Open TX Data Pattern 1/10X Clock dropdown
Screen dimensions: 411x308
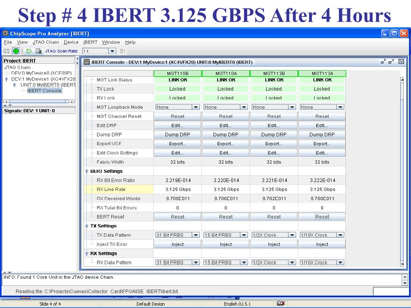coord(340,235)
